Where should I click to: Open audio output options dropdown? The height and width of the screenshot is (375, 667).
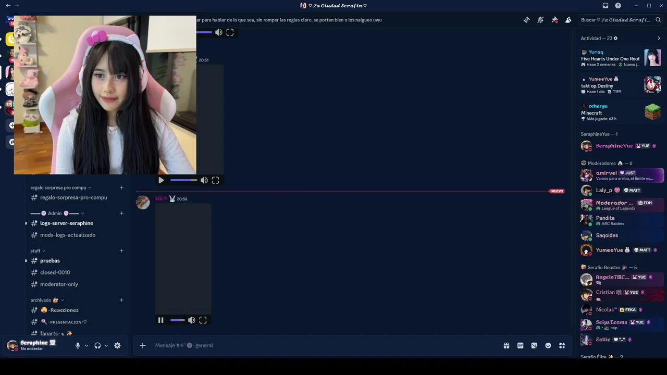(x=106, y=345)
